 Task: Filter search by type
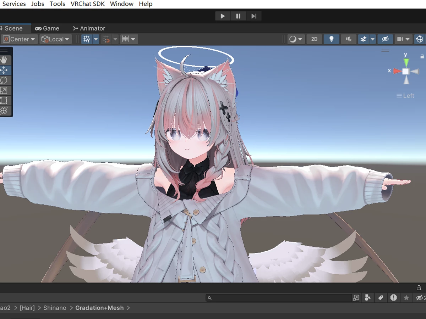pyautogui.click(x=368, y=298)
